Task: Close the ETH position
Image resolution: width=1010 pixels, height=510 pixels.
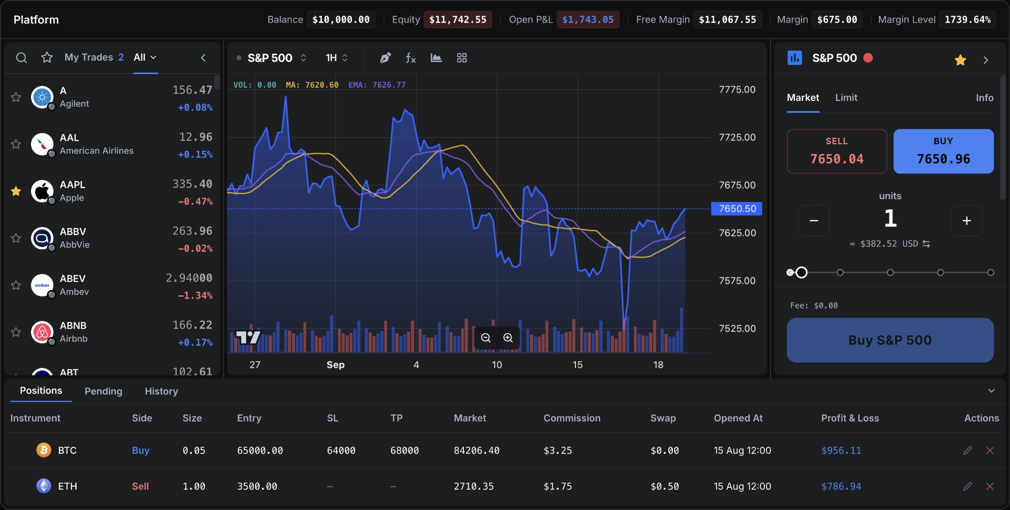Action: tap(990, 486)
